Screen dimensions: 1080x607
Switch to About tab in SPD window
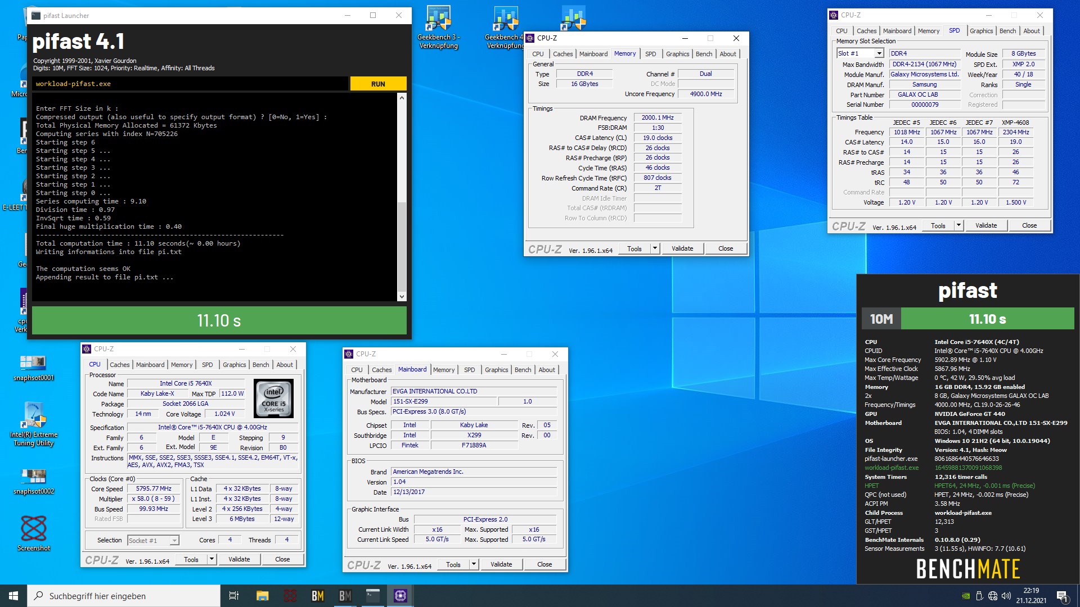[x=1031, y=31]
